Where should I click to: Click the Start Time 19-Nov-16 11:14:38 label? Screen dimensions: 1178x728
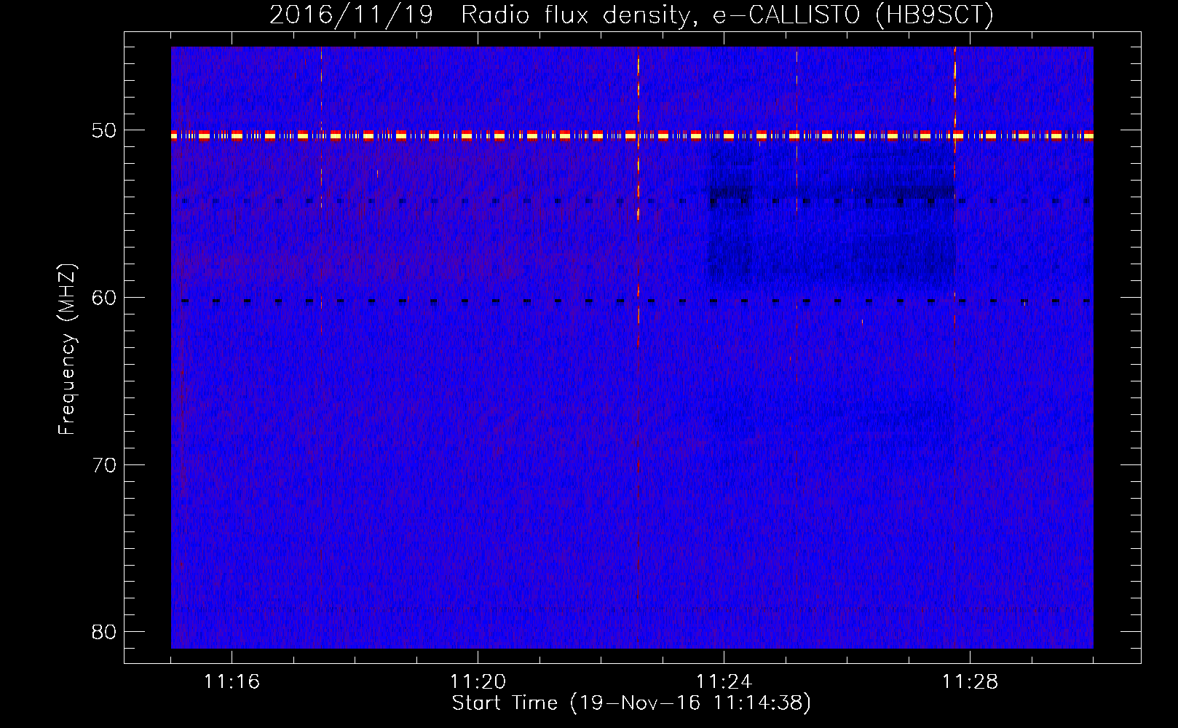[x=631, y=703]
